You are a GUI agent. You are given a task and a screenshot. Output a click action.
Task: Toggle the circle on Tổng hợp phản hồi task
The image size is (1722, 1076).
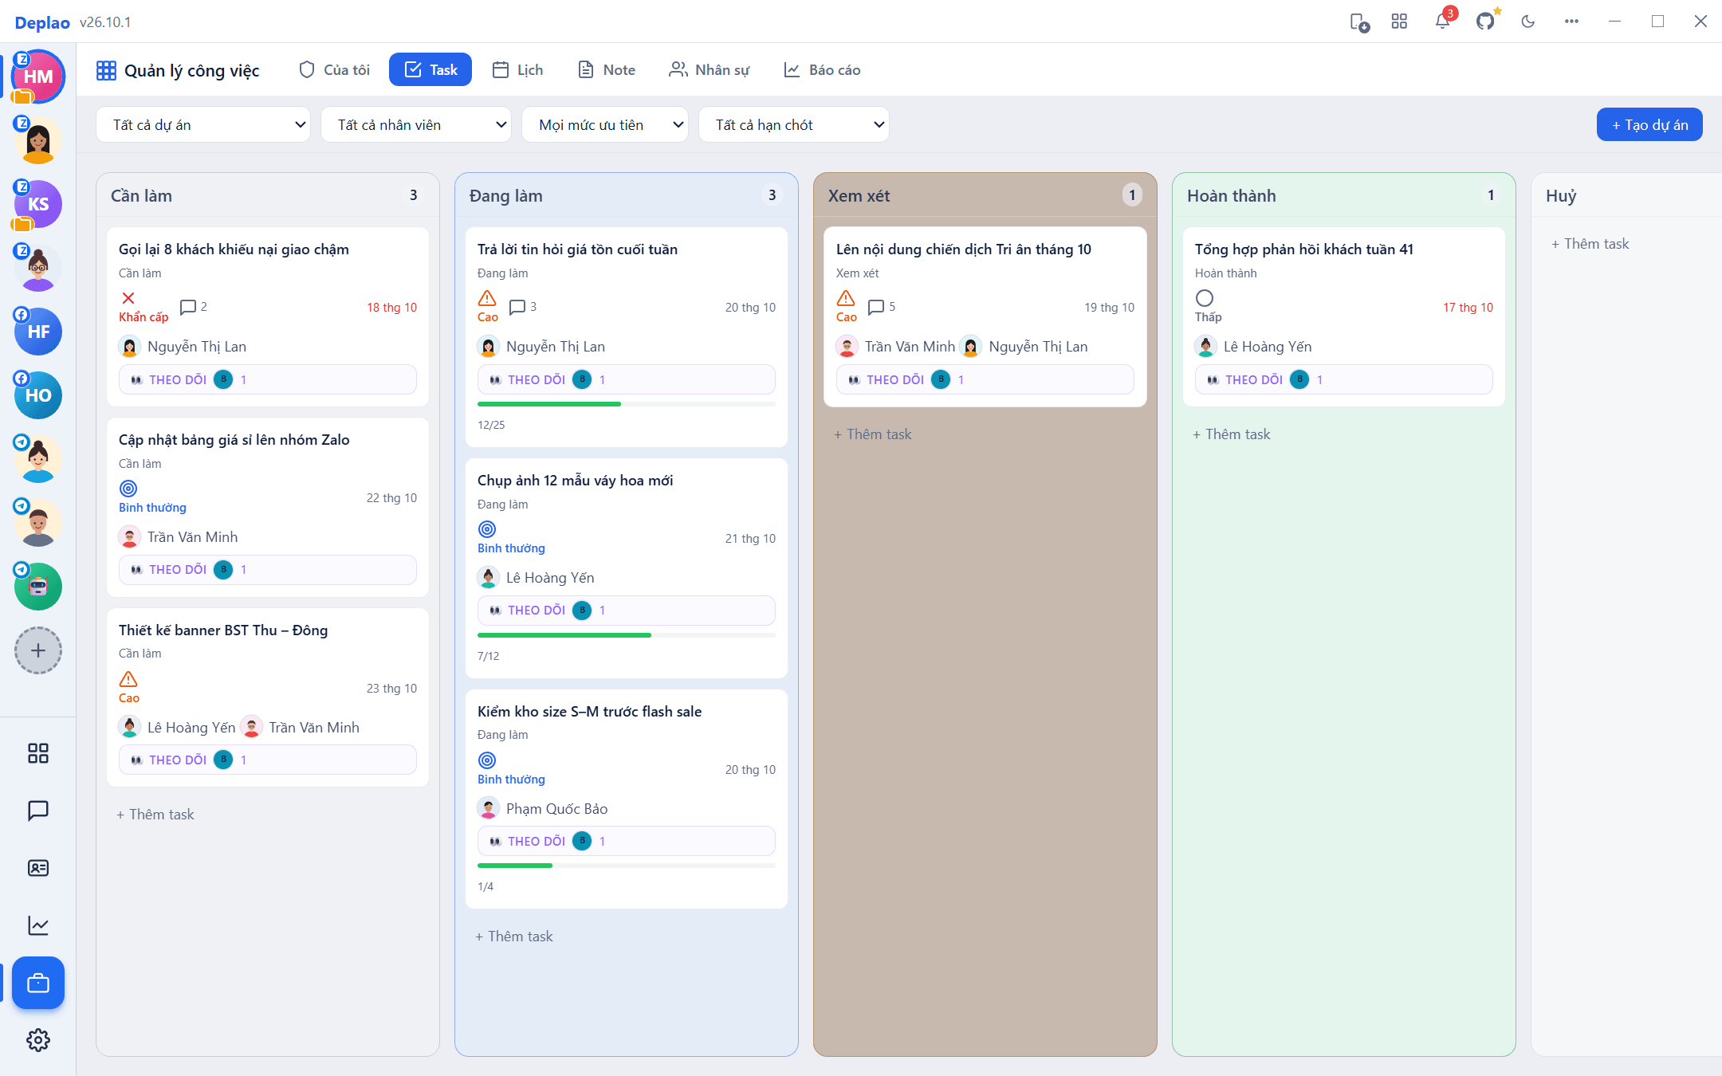pos(1205,298)
